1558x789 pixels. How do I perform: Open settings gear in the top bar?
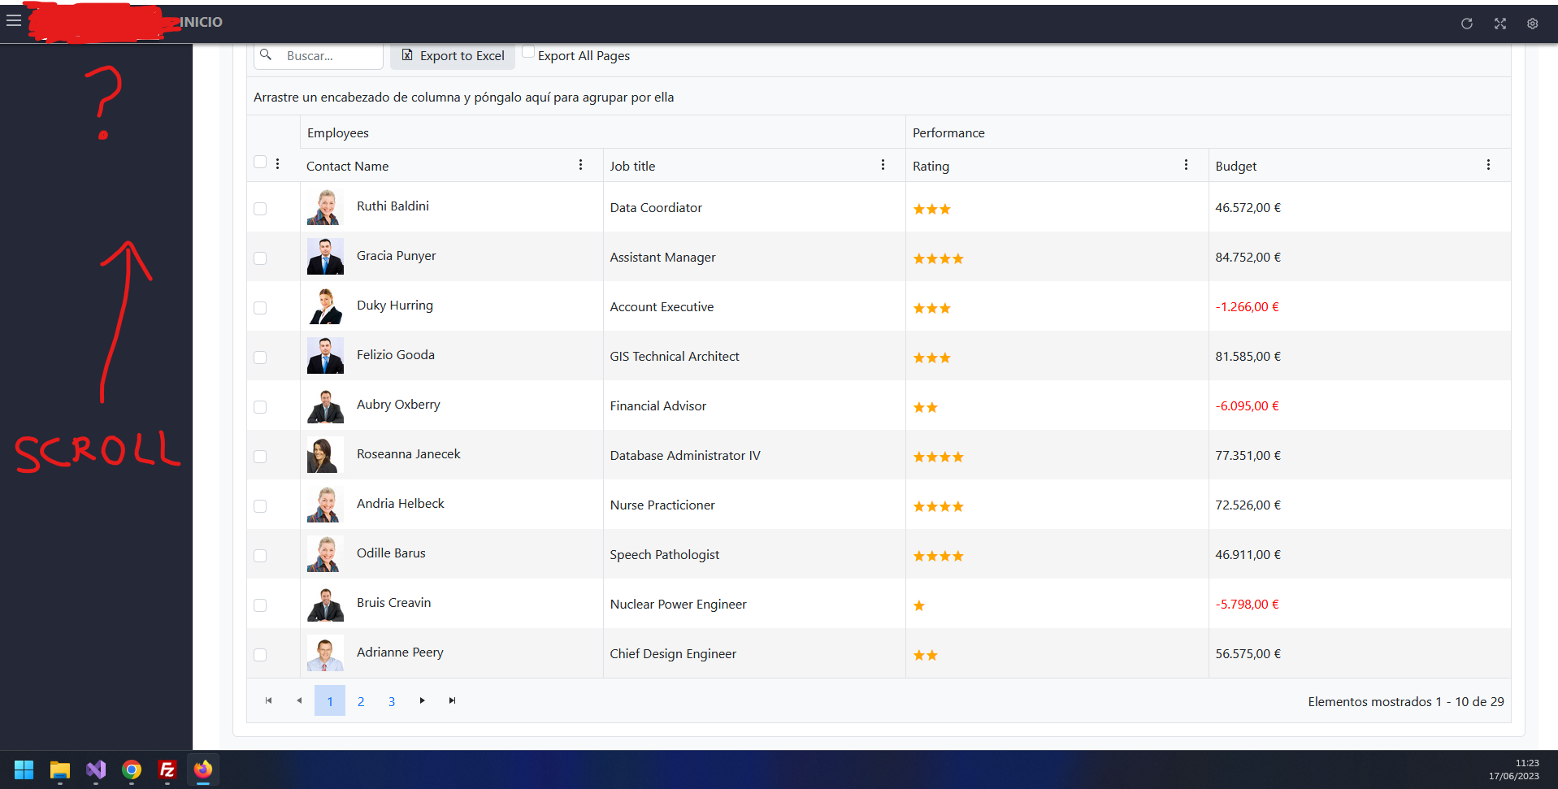pos(1533,24)
